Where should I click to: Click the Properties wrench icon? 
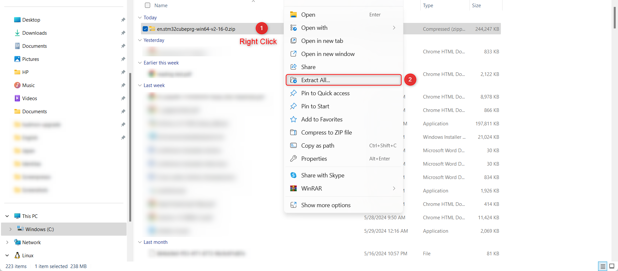coord(293,159)
